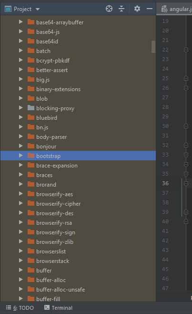Viewport: 192px width, 314px height.
Task: Open the Project panel settings gear
Action: [137, 9]
